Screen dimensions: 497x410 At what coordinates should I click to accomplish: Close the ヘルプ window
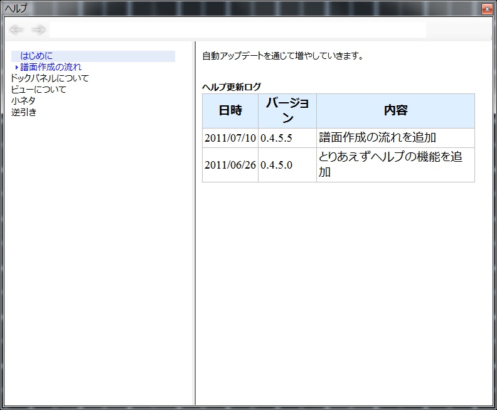click(486, 9)
